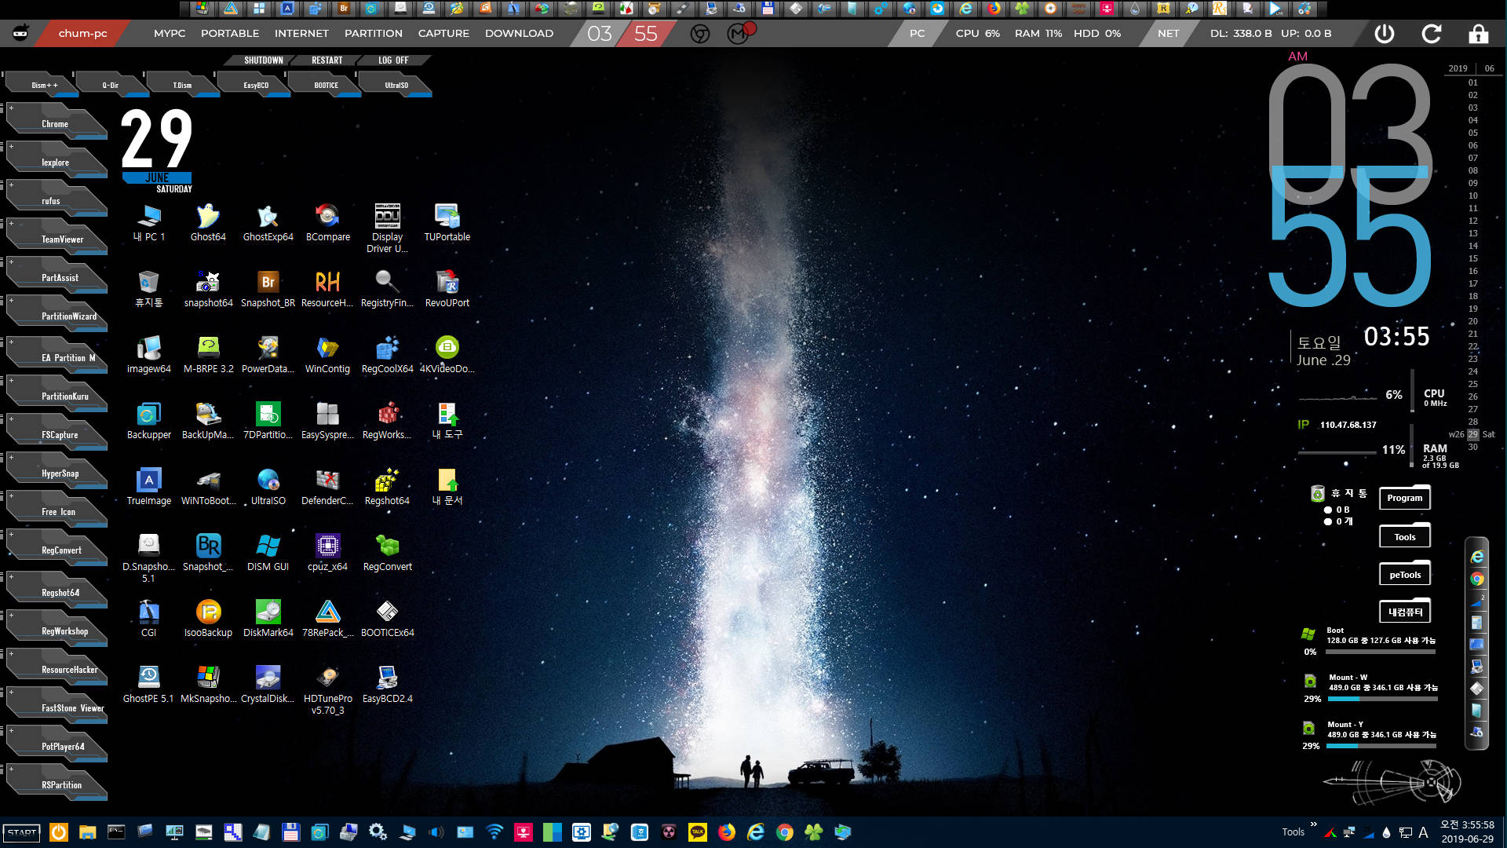The width and height of the screenshot is (1507, 848).
Task: Expand the plus on Iexplore launcher
Action: pos(11,146)
